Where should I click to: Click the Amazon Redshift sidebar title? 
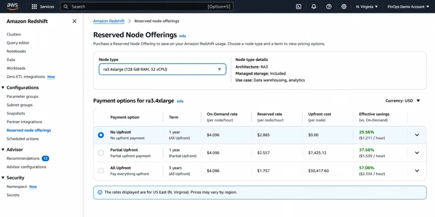pos(27,21)
